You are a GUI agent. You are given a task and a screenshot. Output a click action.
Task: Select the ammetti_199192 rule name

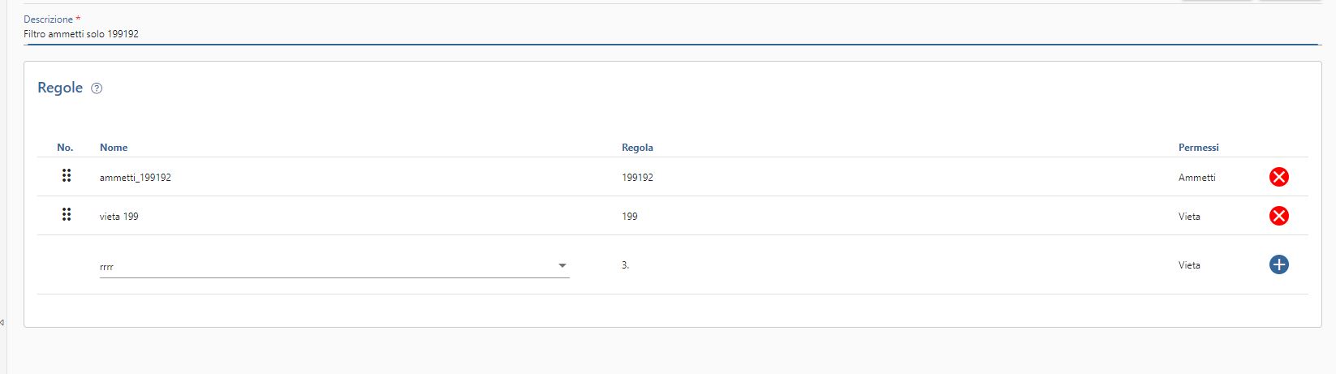click(136, 178)
